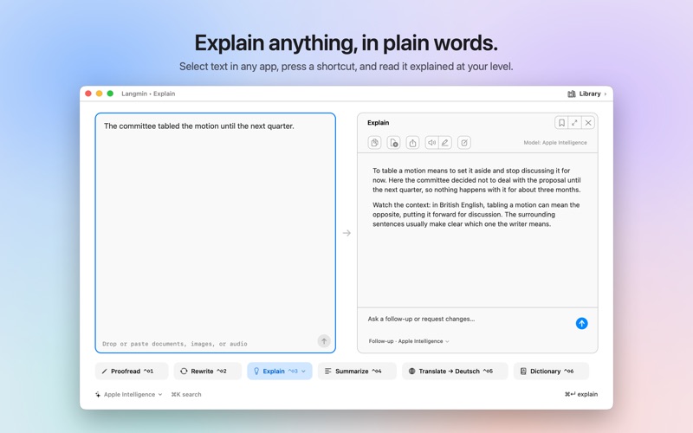This screenshot has height=433, width=693.
Task: Run the Rewrite action
Action: pyautogui.click(x=208, y=372)
